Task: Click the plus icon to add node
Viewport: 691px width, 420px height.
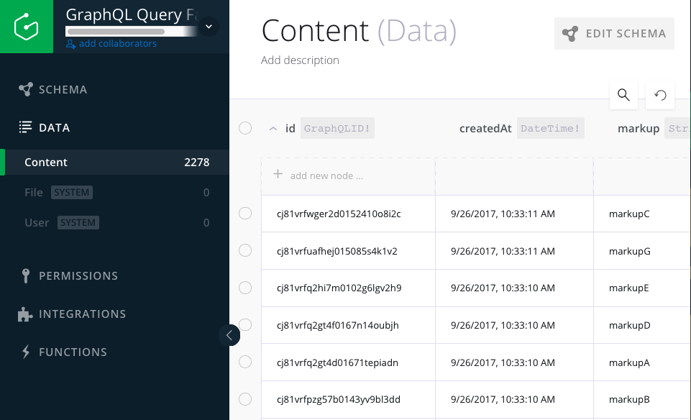Action: (278, 174)
